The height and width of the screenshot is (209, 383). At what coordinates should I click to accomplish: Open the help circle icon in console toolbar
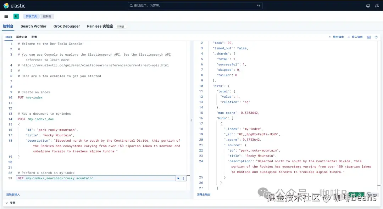click(376, 37)
